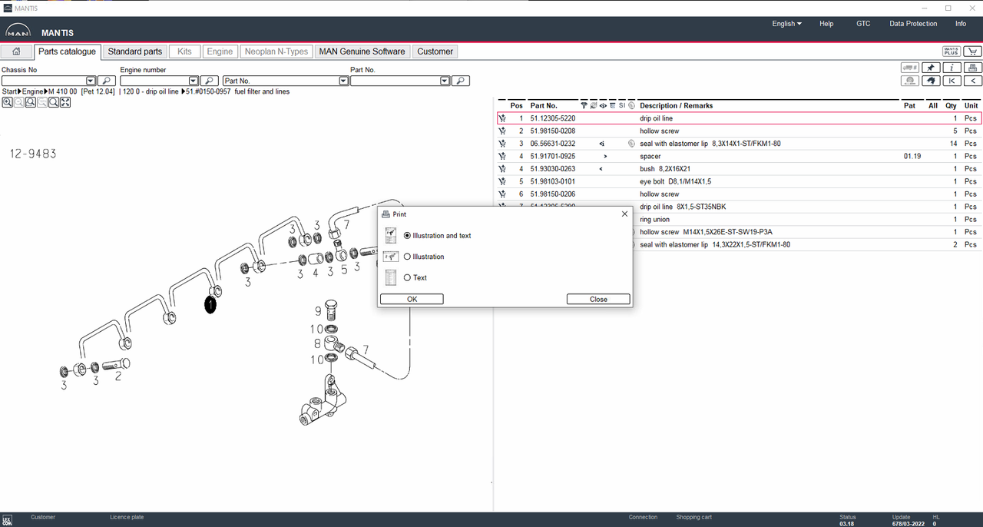Open the Customer tab
Viewport: 983px width, 527px height.
[x=435, y=51]
